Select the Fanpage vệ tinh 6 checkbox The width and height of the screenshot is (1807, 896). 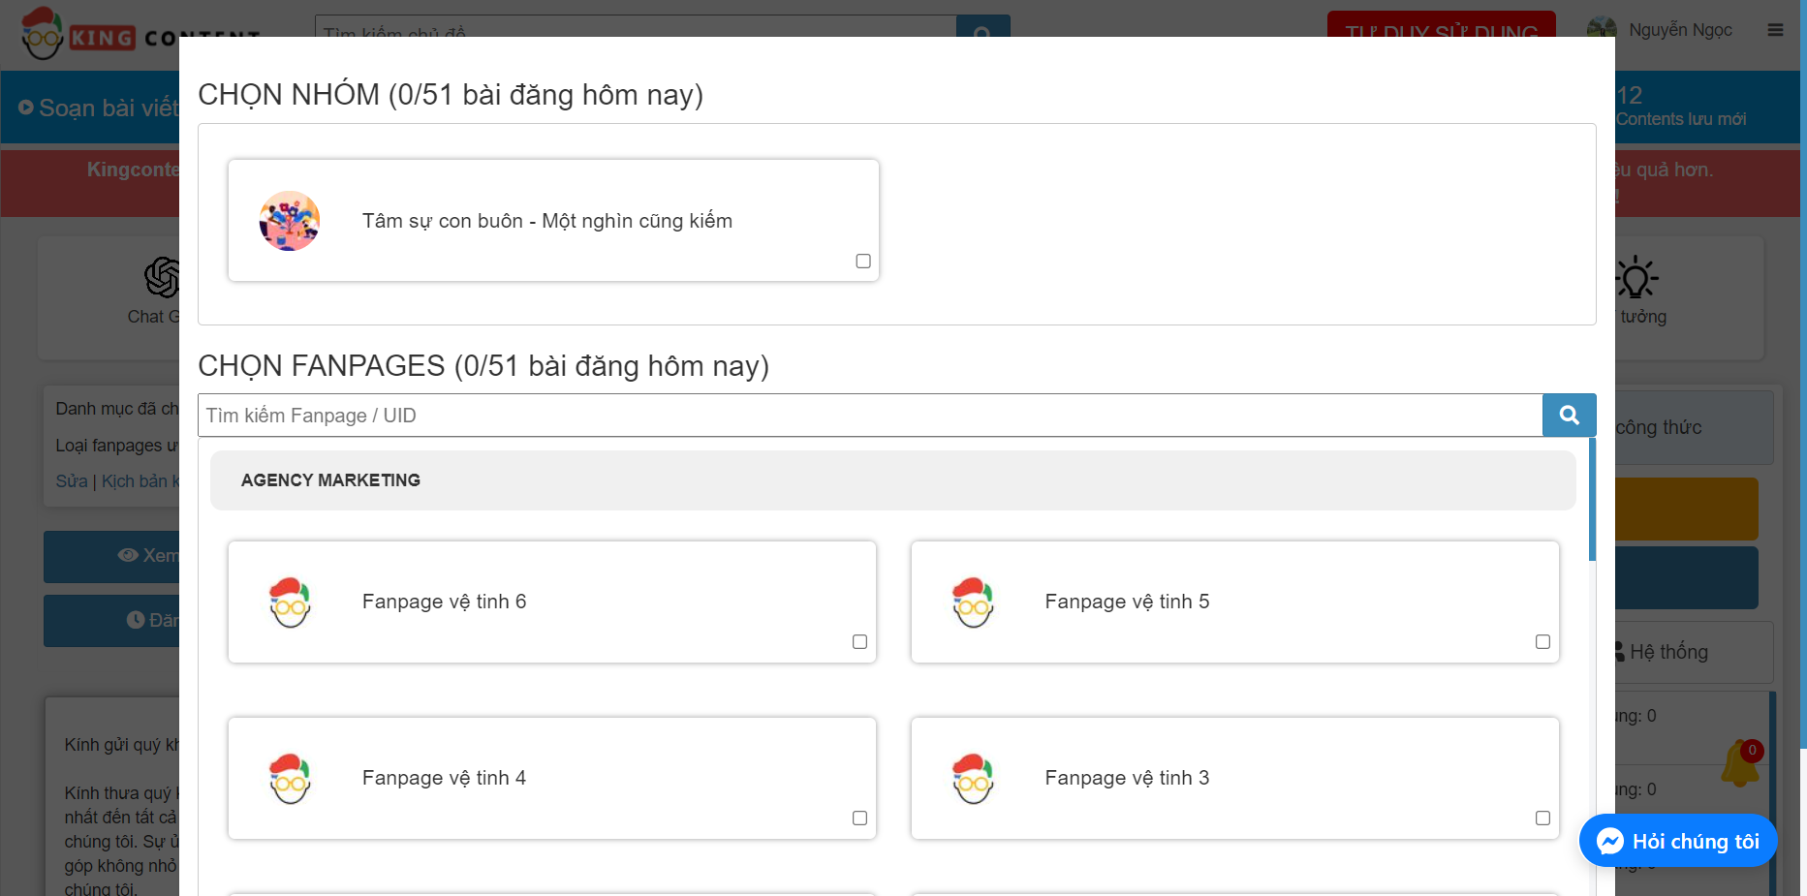pos(859,642)
